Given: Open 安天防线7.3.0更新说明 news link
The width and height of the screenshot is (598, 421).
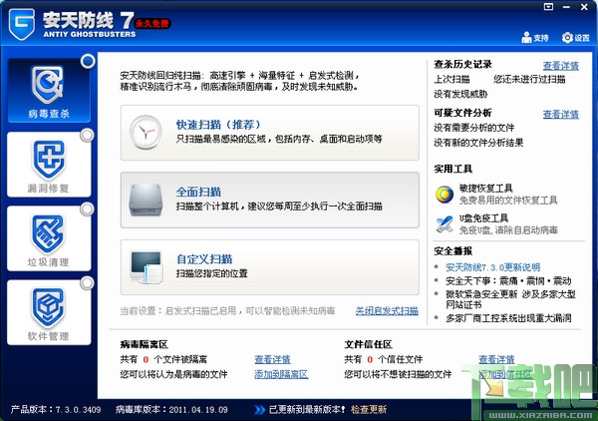Looking at the screenshot, I should 492,267.
